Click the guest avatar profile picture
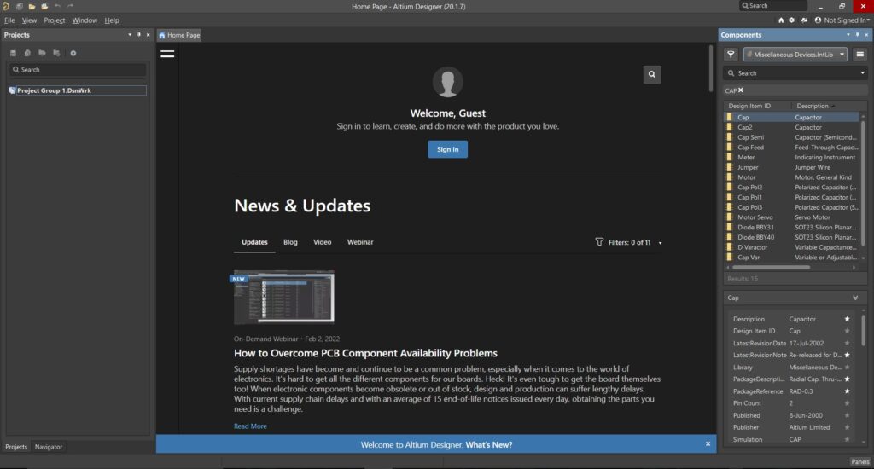Viewport: 874px width, 469px height. [447, 83]
